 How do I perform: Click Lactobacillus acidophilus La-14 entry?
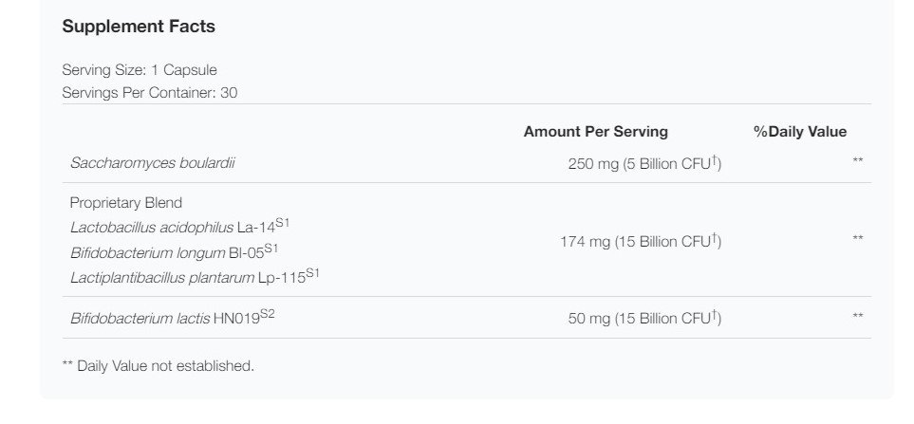(x=179, y=226)
